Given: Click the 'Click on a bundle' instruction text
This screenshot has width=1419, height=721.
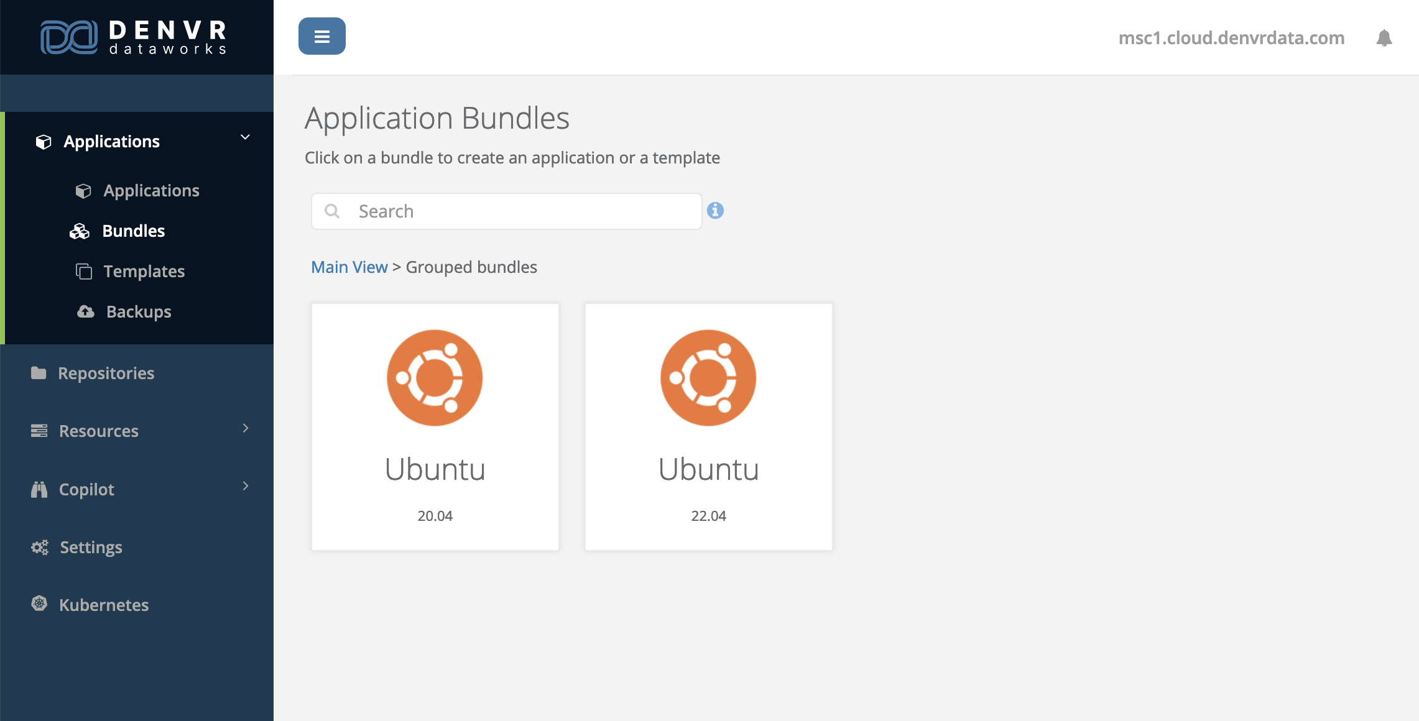Looking at the screenshot, I should [x=512, y=158].
